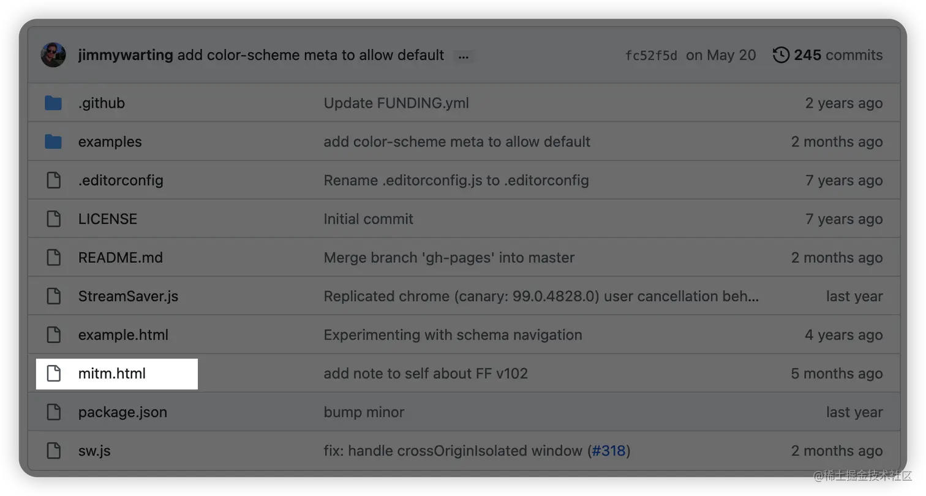Click the file icon next to mitm.html
Image resolution: width=926 pixels, height=496 pixels.
click(x=53, y=373)
